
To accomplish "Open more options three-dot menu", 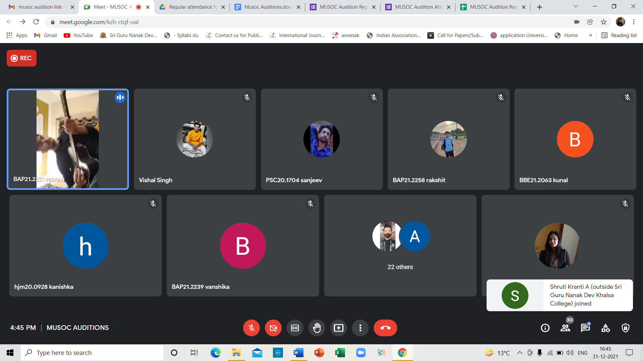I will coord(360,328).
